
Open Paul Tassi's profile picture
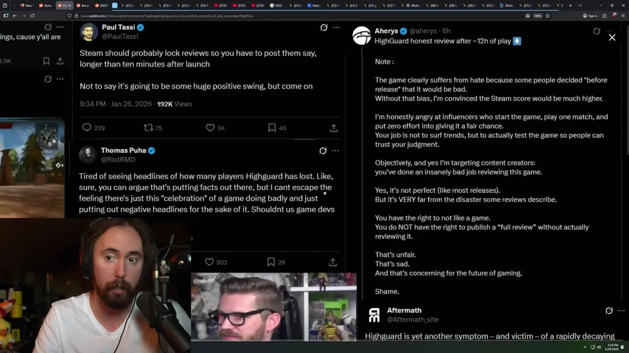pyautogui.click(x=89, y=32)
